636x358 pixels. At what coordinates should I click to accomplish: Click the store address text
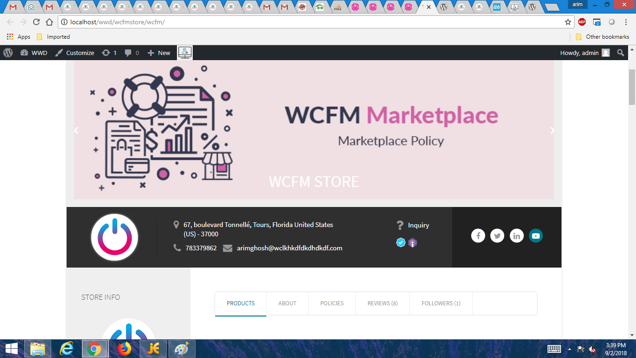click(x=258, y=229)
